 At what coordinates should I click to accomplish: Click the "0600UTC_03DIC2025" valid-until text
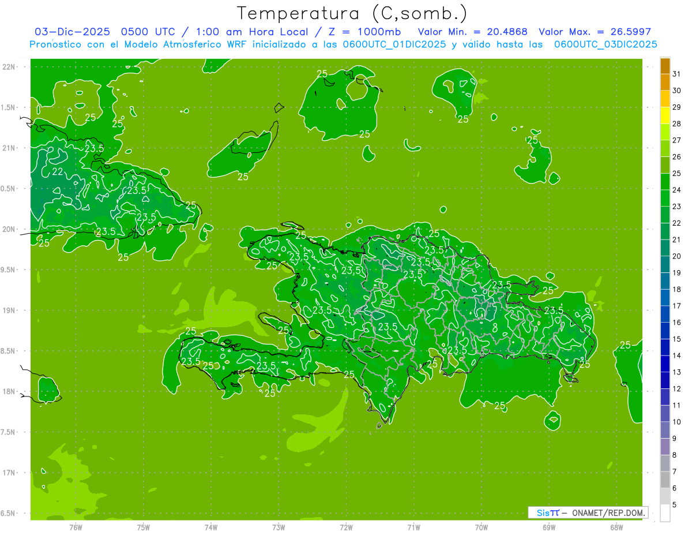tap(605, 44)
